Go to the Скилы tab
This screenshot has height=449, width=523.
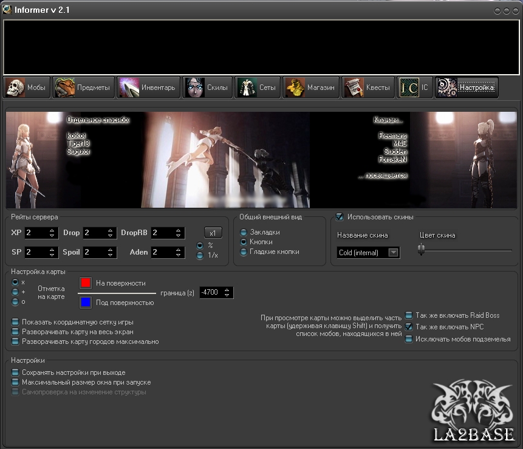pos(207,87)
